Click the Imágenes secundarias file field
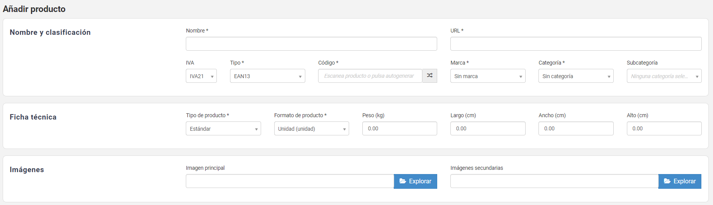 coord(554,181)
